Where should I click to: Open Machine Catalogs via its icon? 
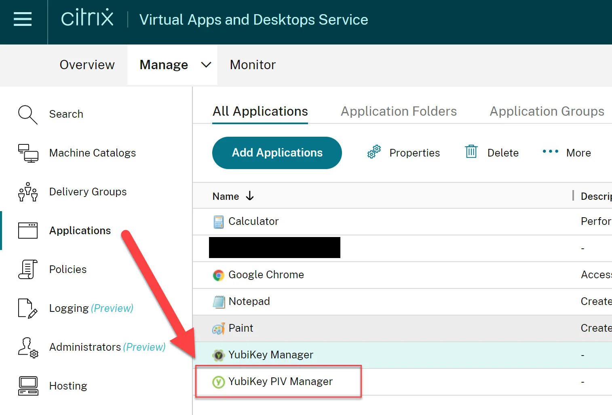28,153
